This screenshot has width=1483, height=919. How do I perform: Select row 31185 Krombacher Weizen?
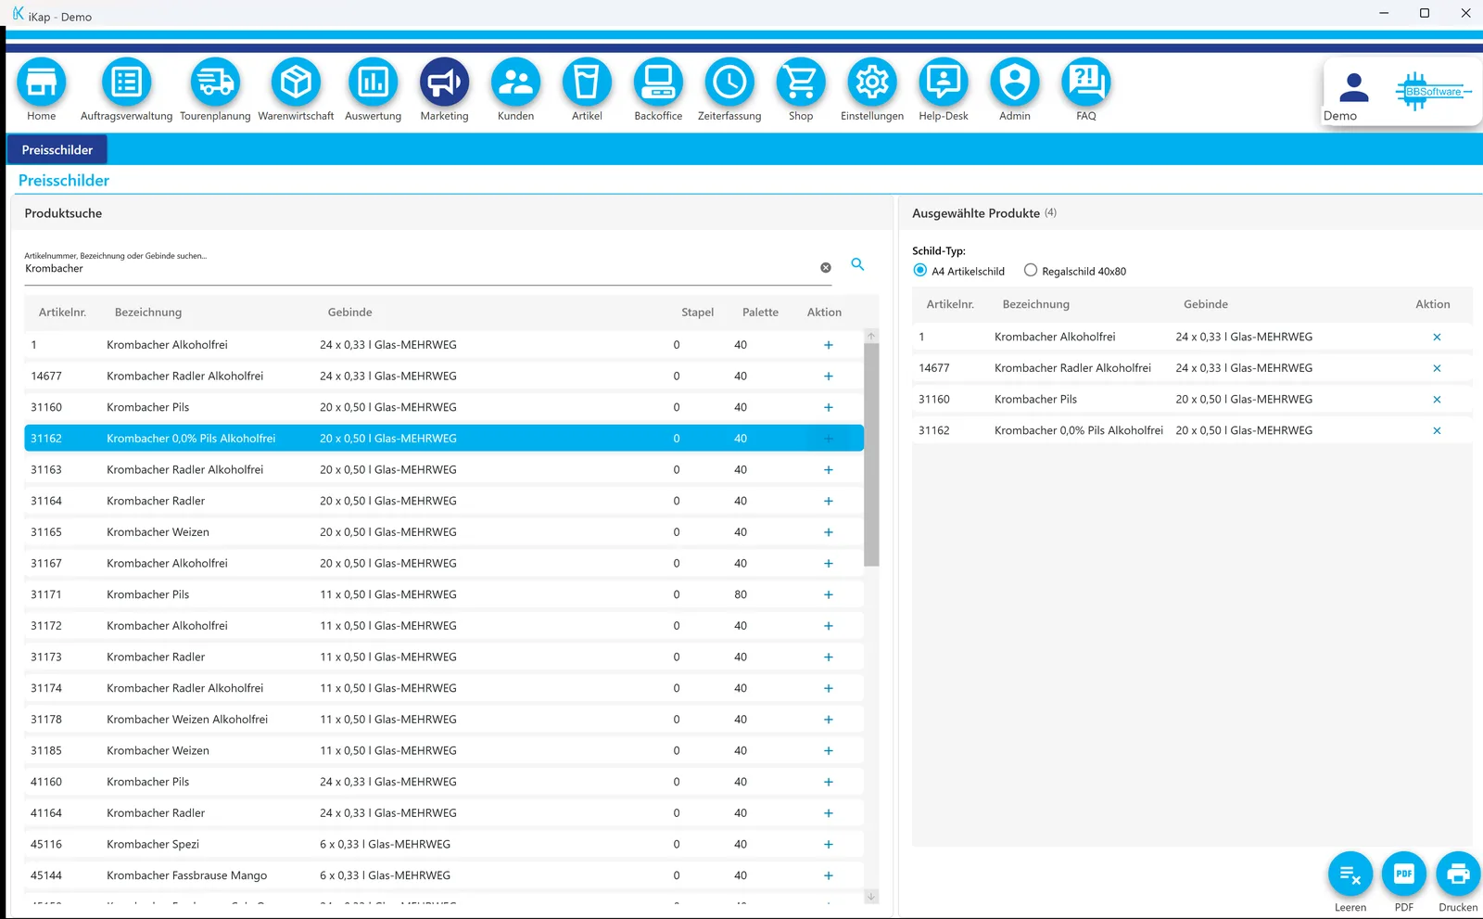[444, 751]
